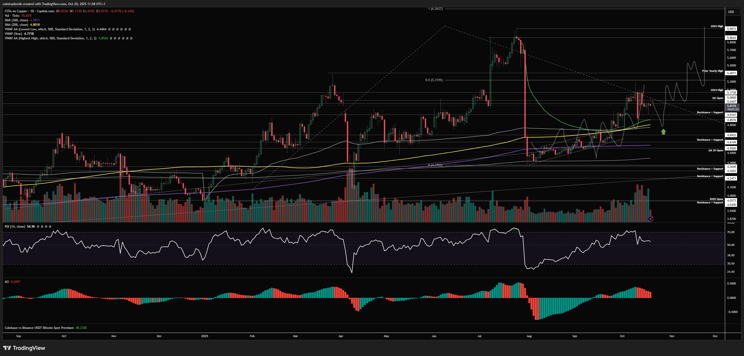Select the SMA (360, close) indicator legend
This screenshot has width=744, height=356.
pyautogui.click(x=17, y=20)
